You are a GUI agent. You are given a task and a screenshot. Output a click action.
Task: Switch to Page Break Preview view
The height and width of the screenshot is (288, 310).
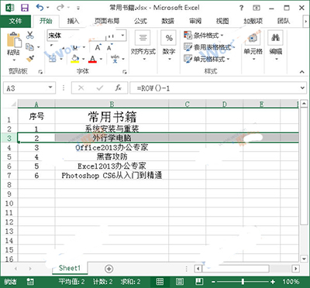[x=199, y=282]
